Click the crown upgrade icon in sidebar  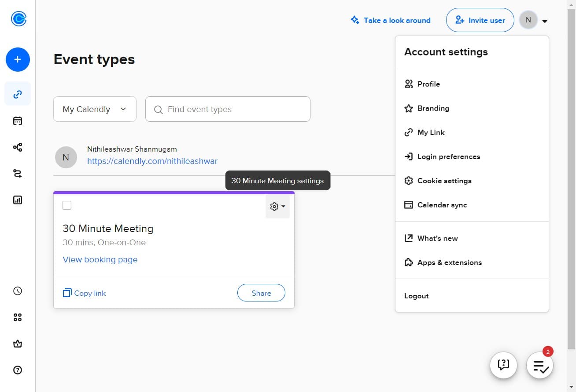tap(18, 344)
